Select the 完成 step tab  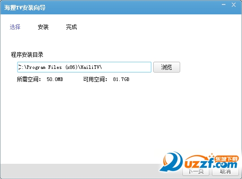71,27
